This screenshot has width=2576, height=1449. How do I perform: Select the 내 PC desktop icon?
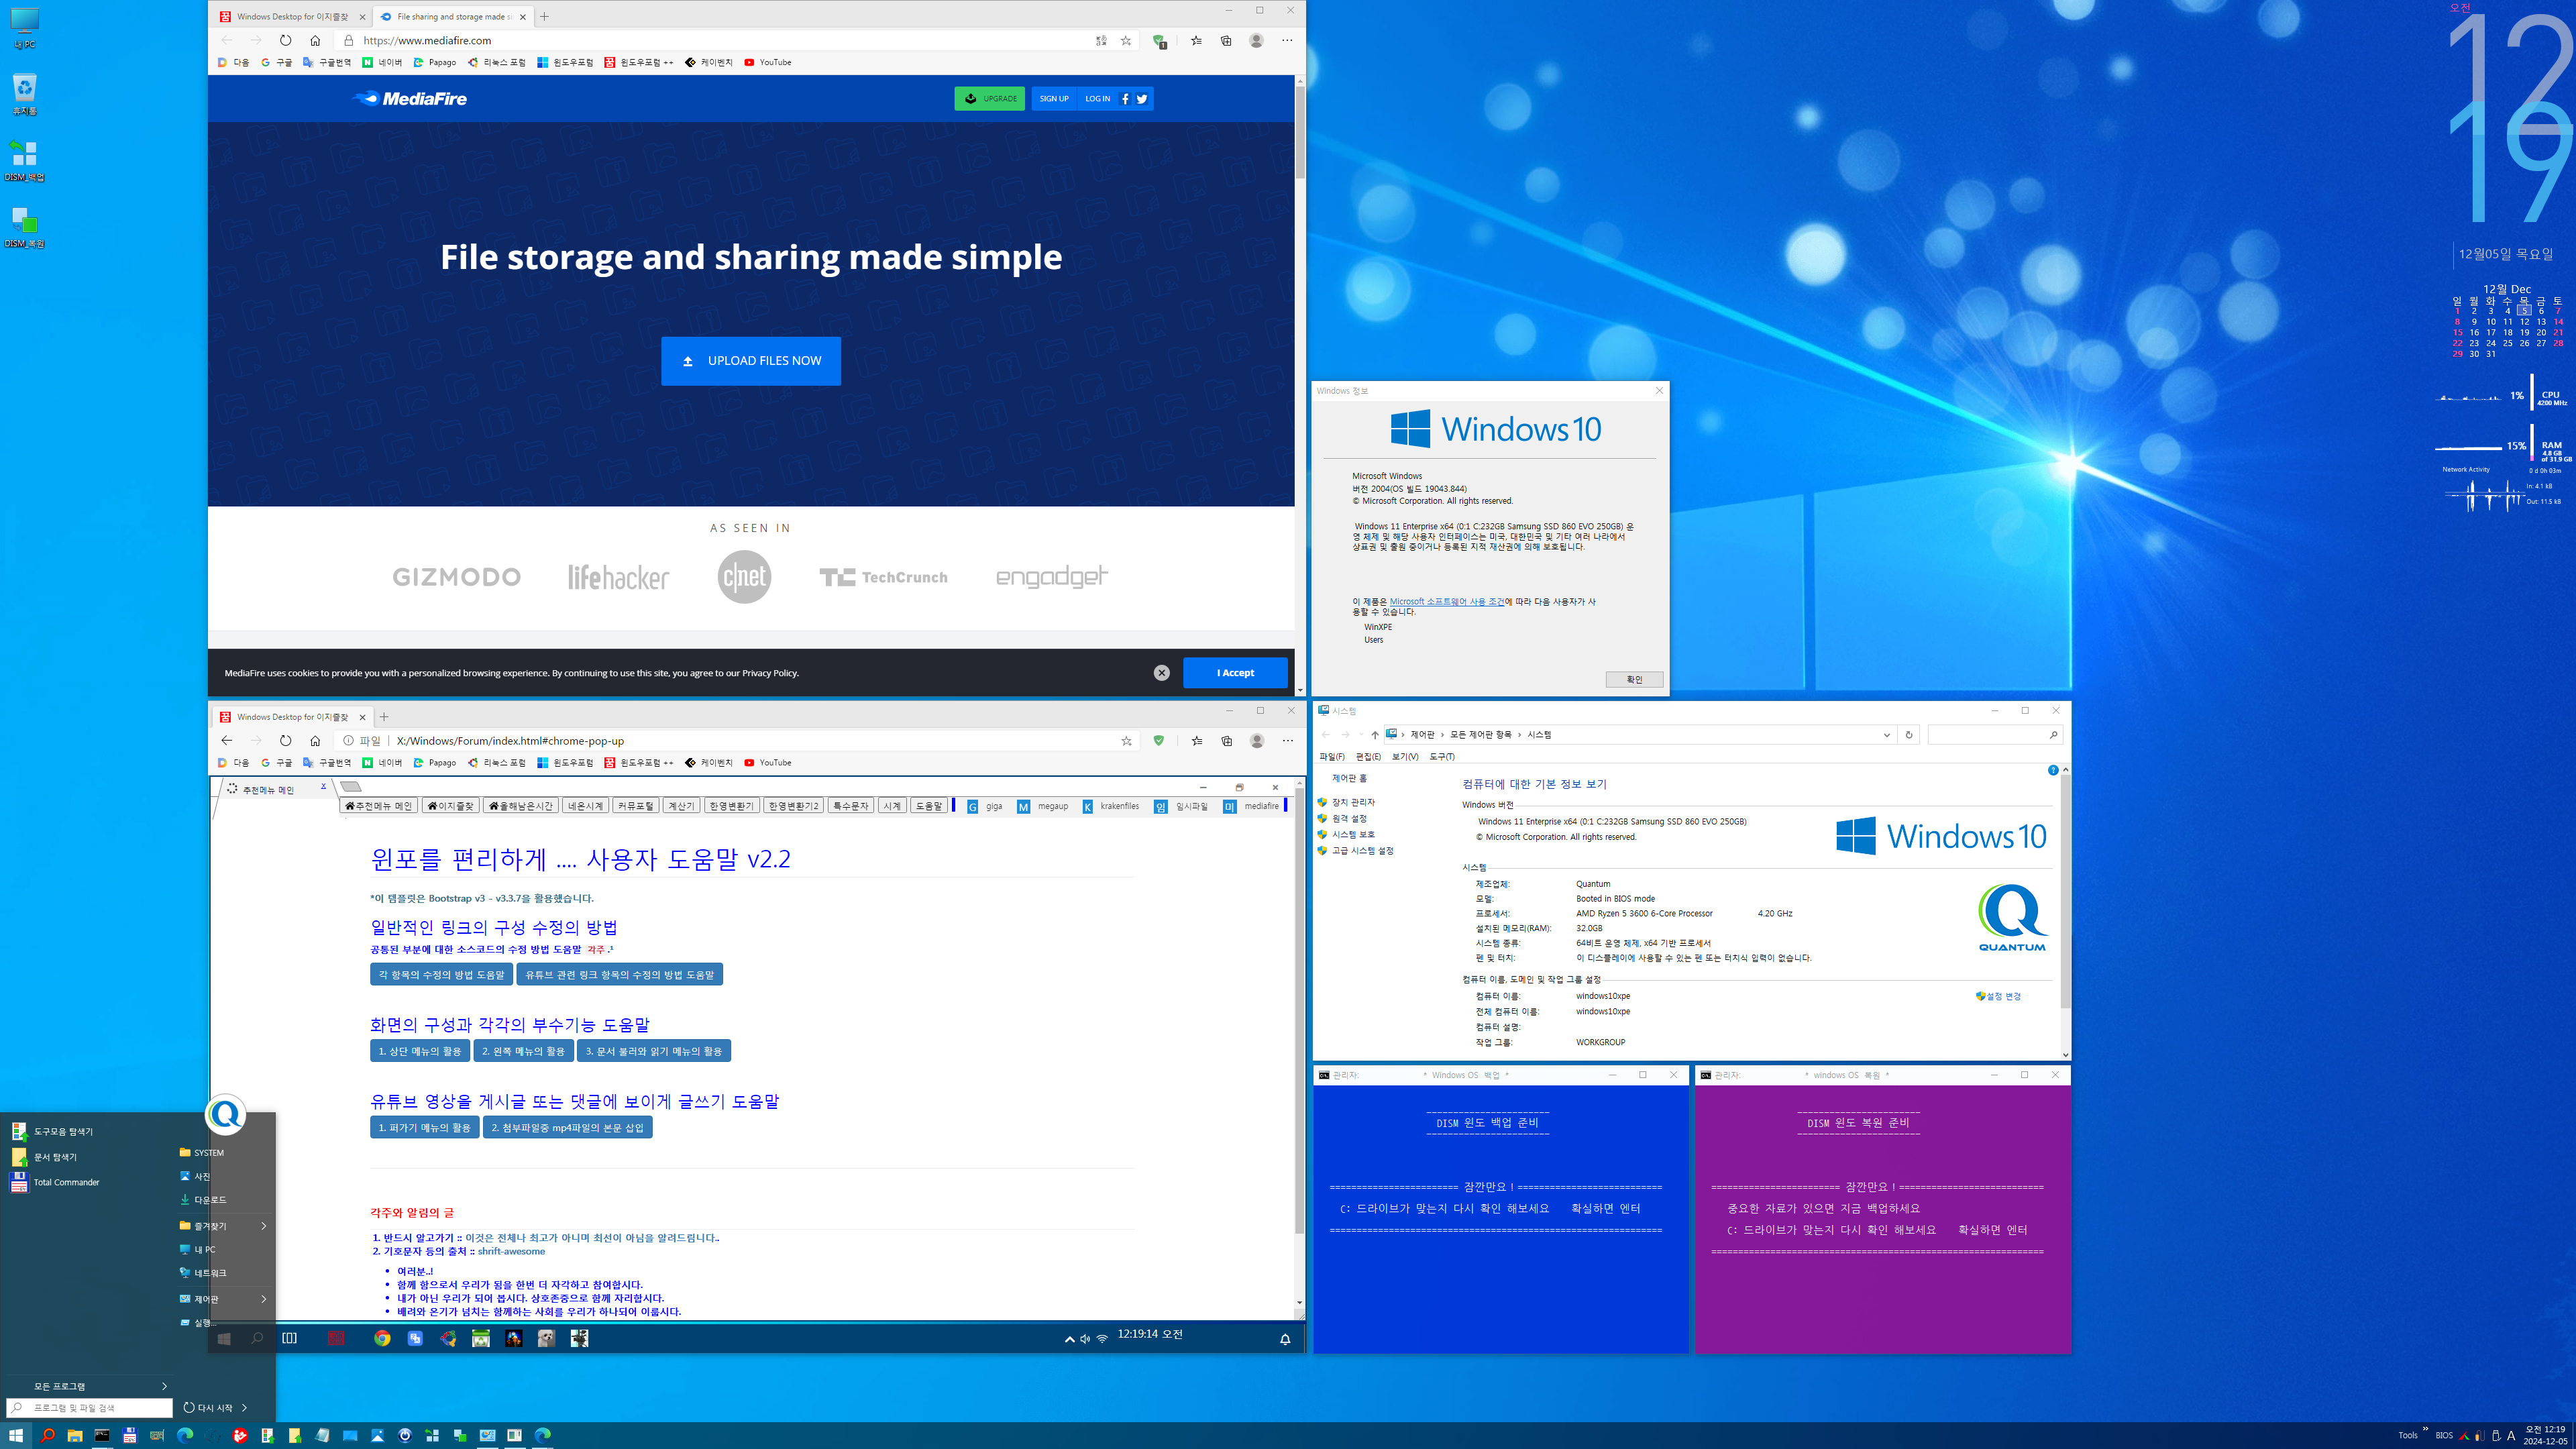24,28
